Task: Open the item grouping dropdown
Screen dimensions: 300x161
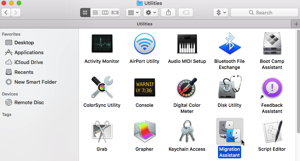Action: point(133,13)
